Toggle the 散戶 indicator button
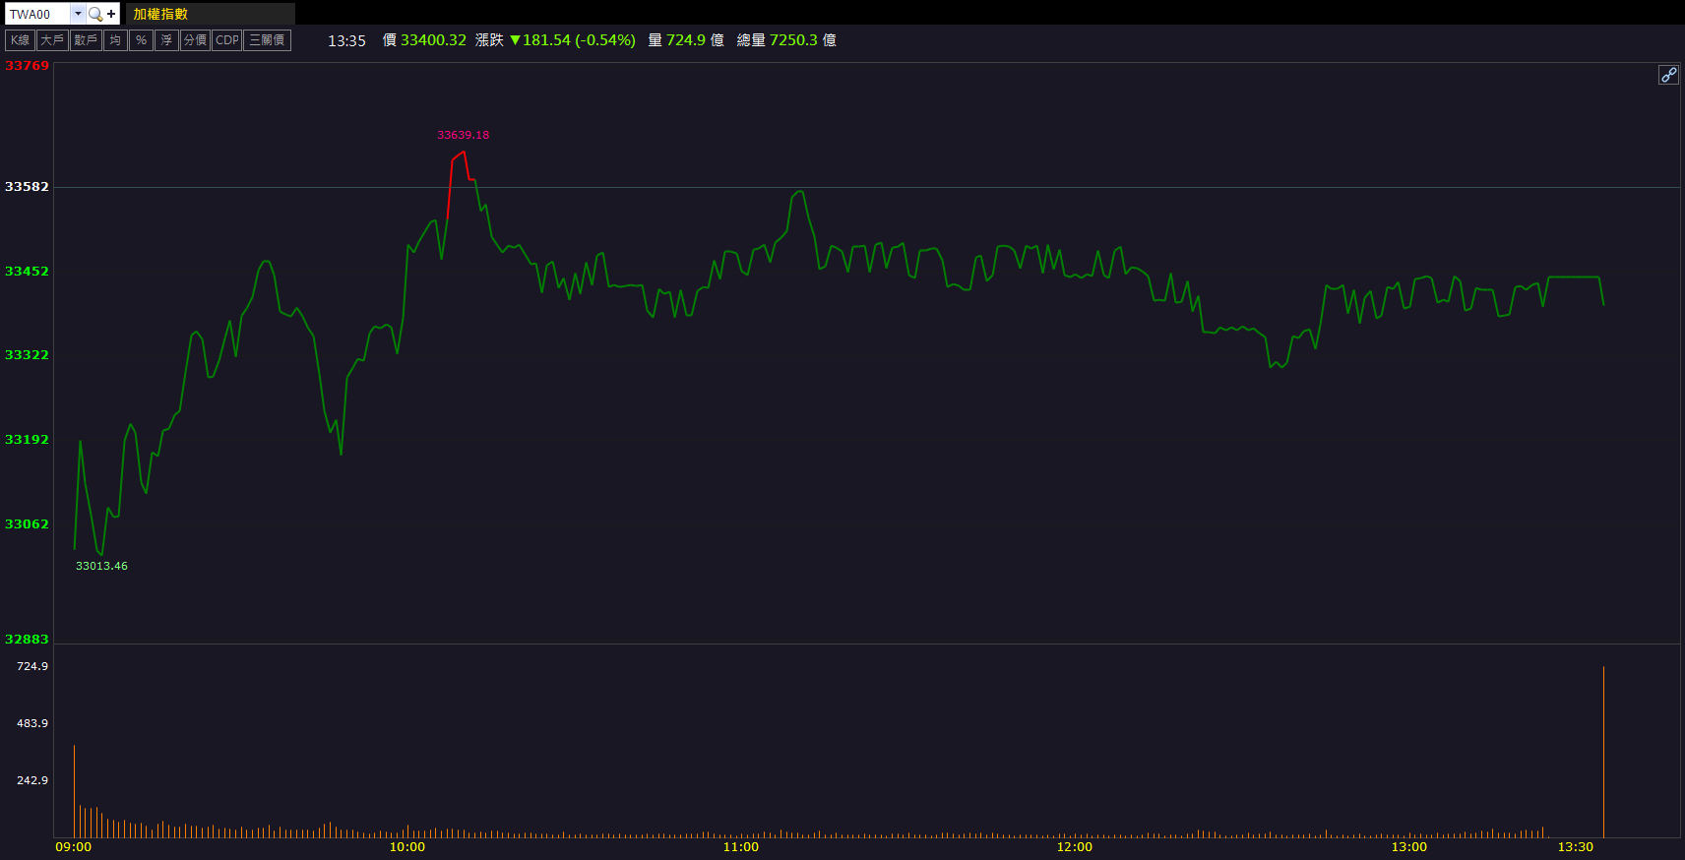The width and height of the screenshot is (1685, 860). pyautogui.click(x=86, y=40)
